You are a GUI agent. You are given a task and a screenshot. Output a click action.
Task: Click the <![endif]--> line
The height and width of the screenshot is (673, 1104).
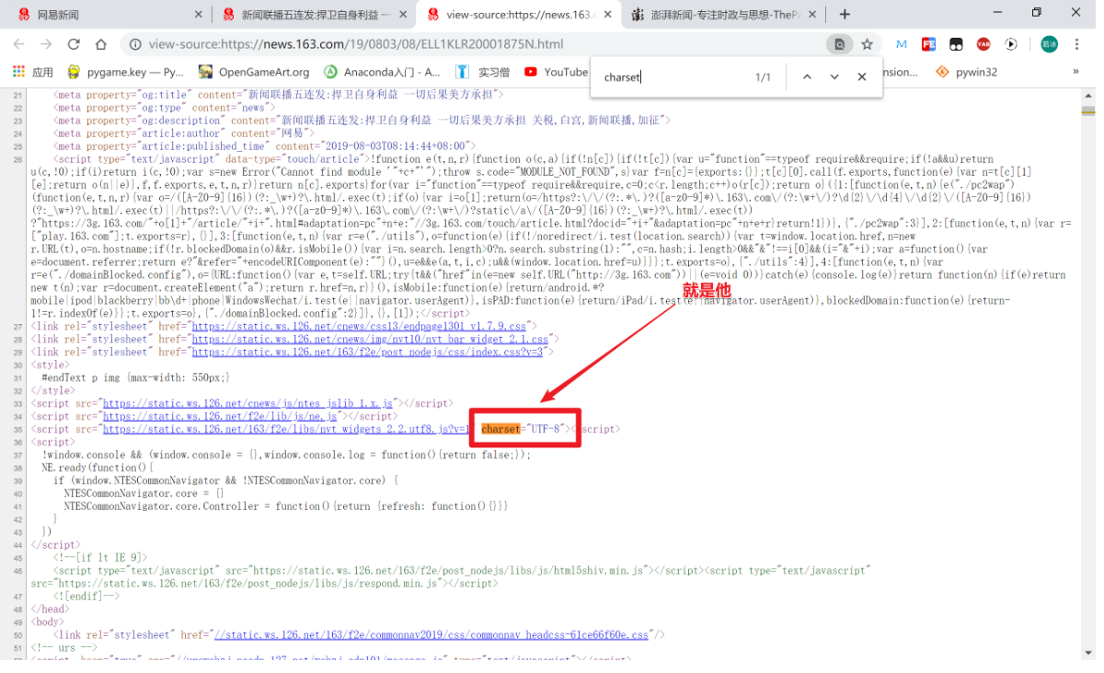[x=86, y=597]
